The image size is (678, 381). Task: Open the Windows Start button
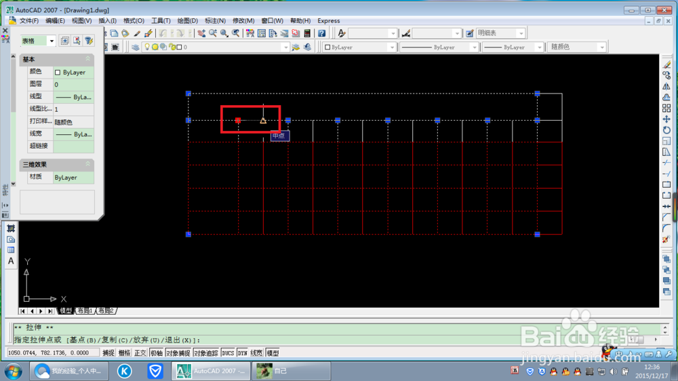click(14, 371)
